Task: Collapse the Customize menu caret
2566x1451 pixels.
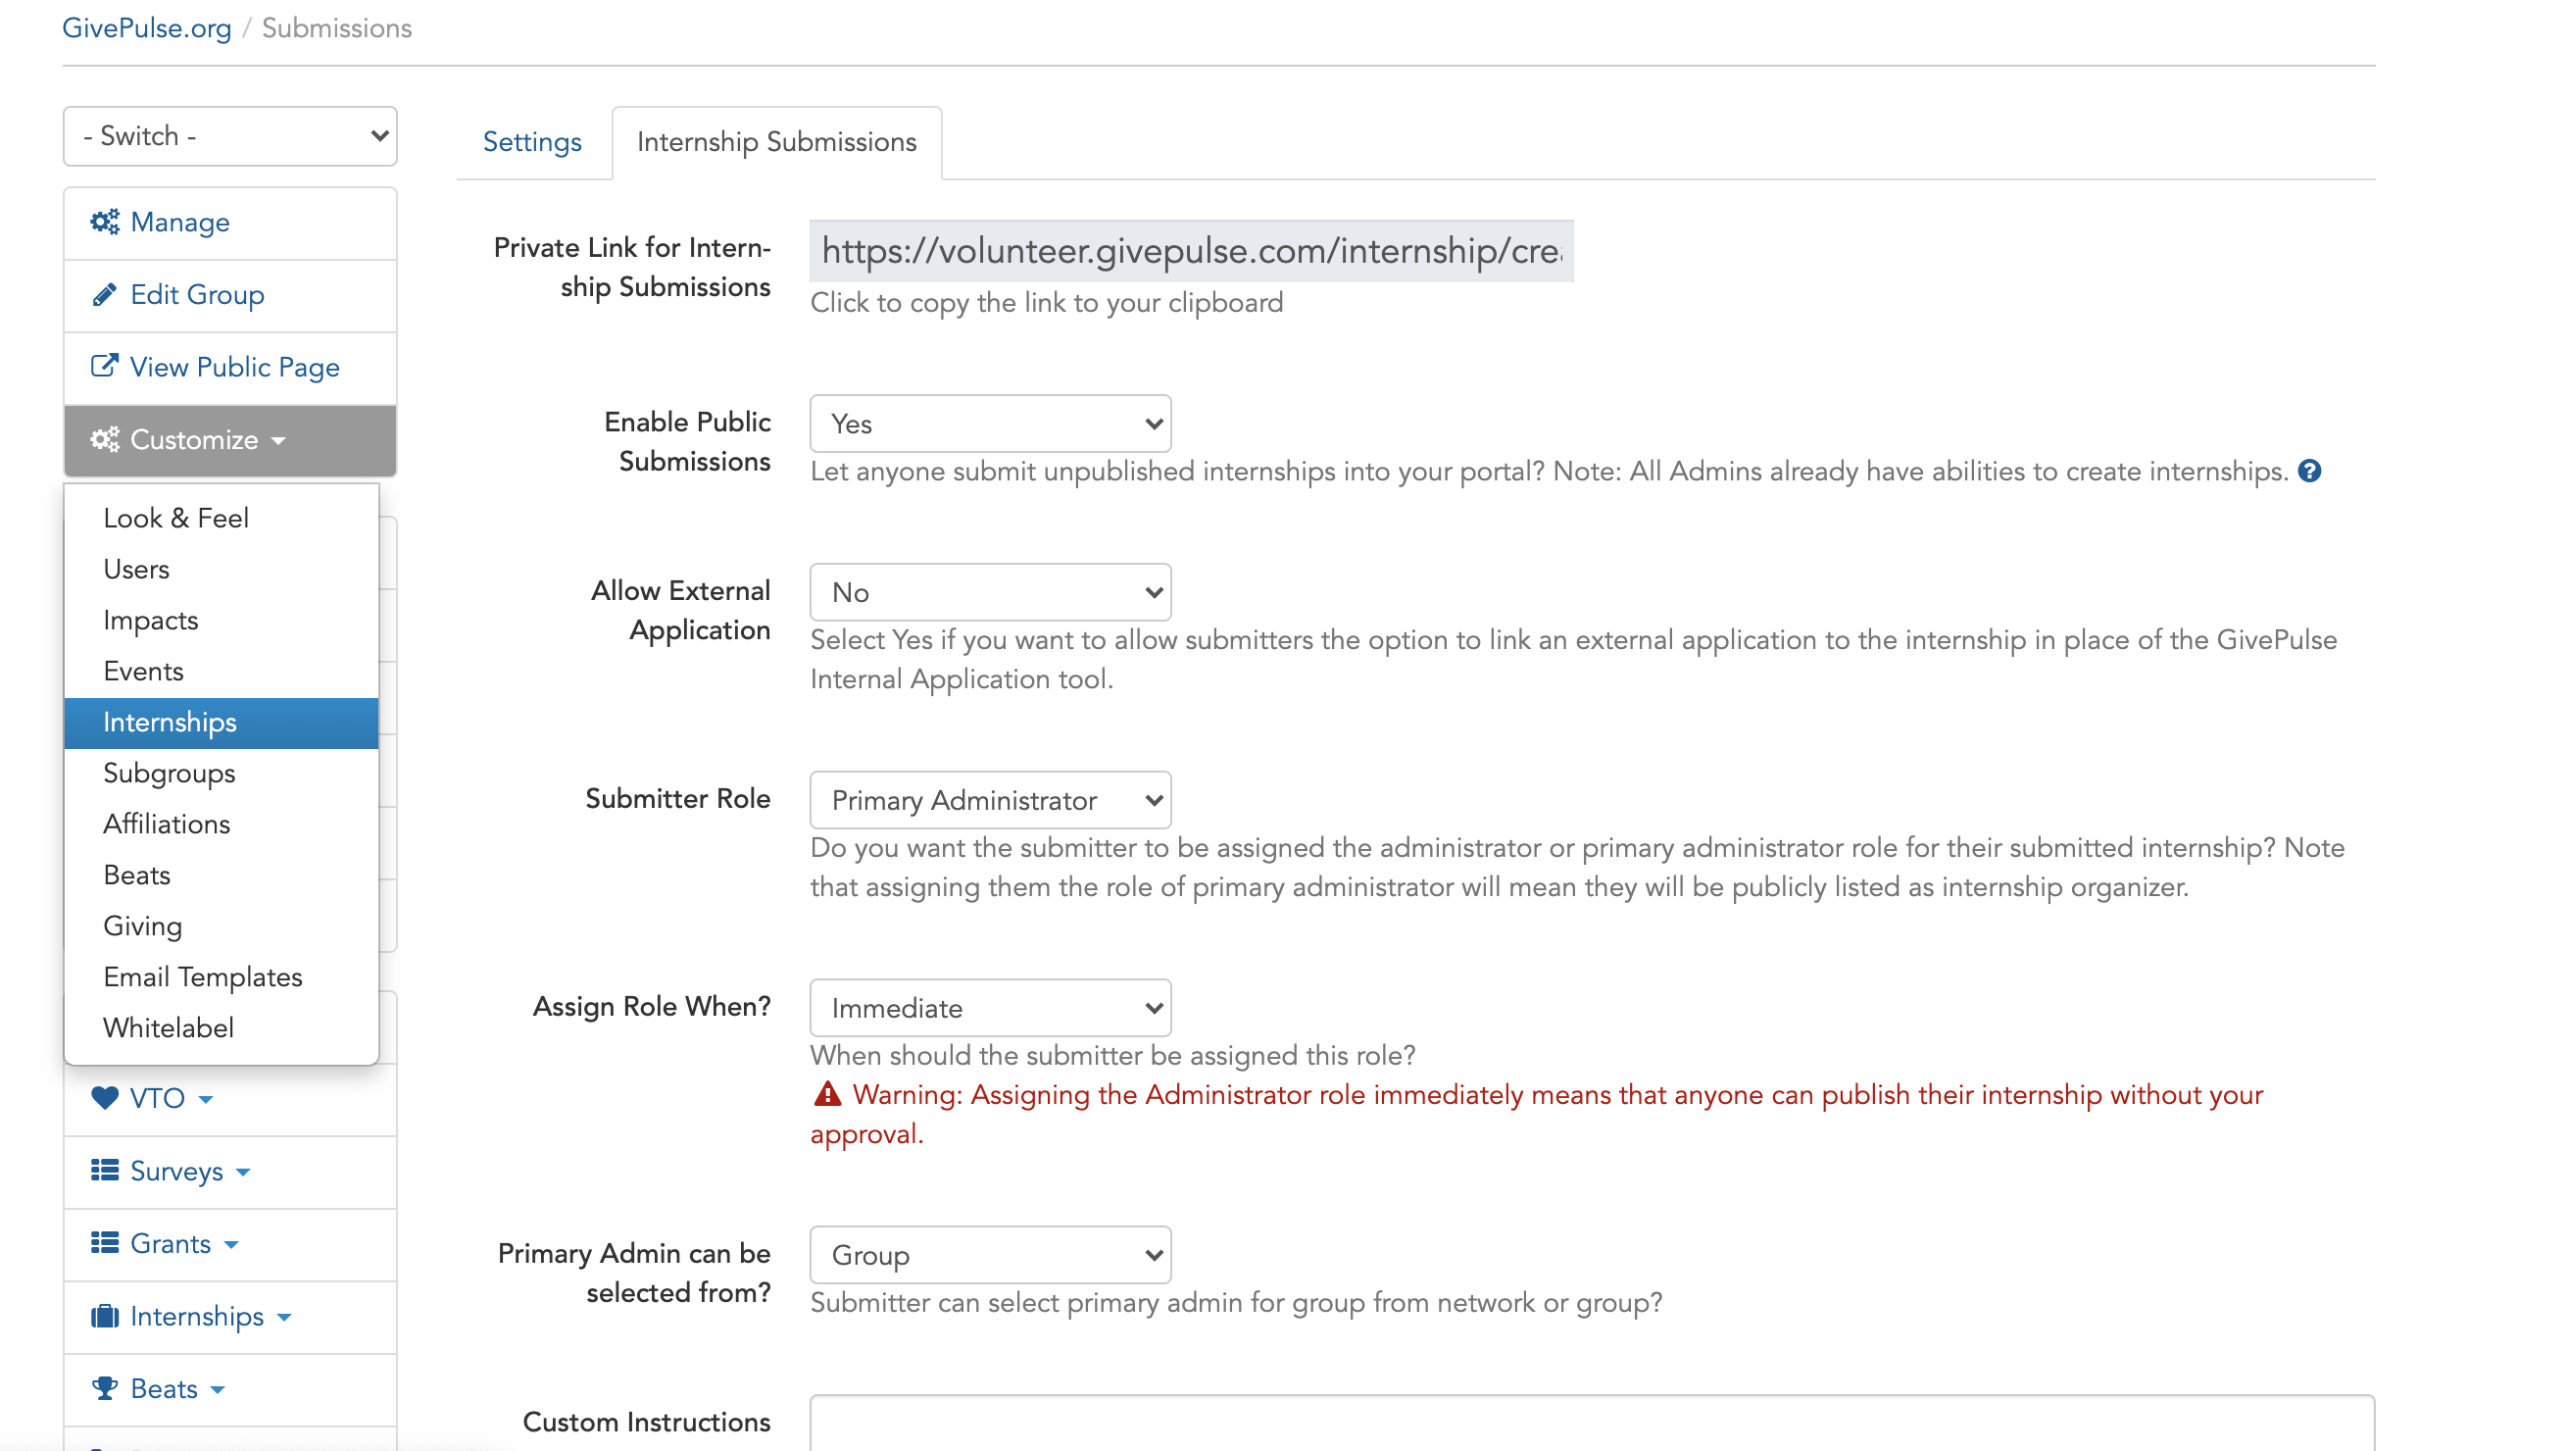Action: coord(279,440)
